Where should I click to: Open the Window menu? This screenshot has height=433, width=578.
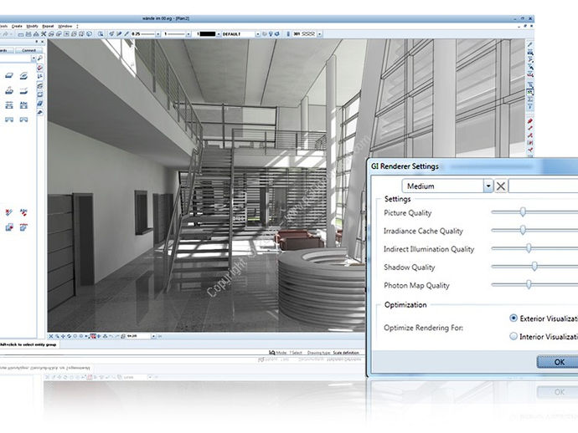coord(65,27)
